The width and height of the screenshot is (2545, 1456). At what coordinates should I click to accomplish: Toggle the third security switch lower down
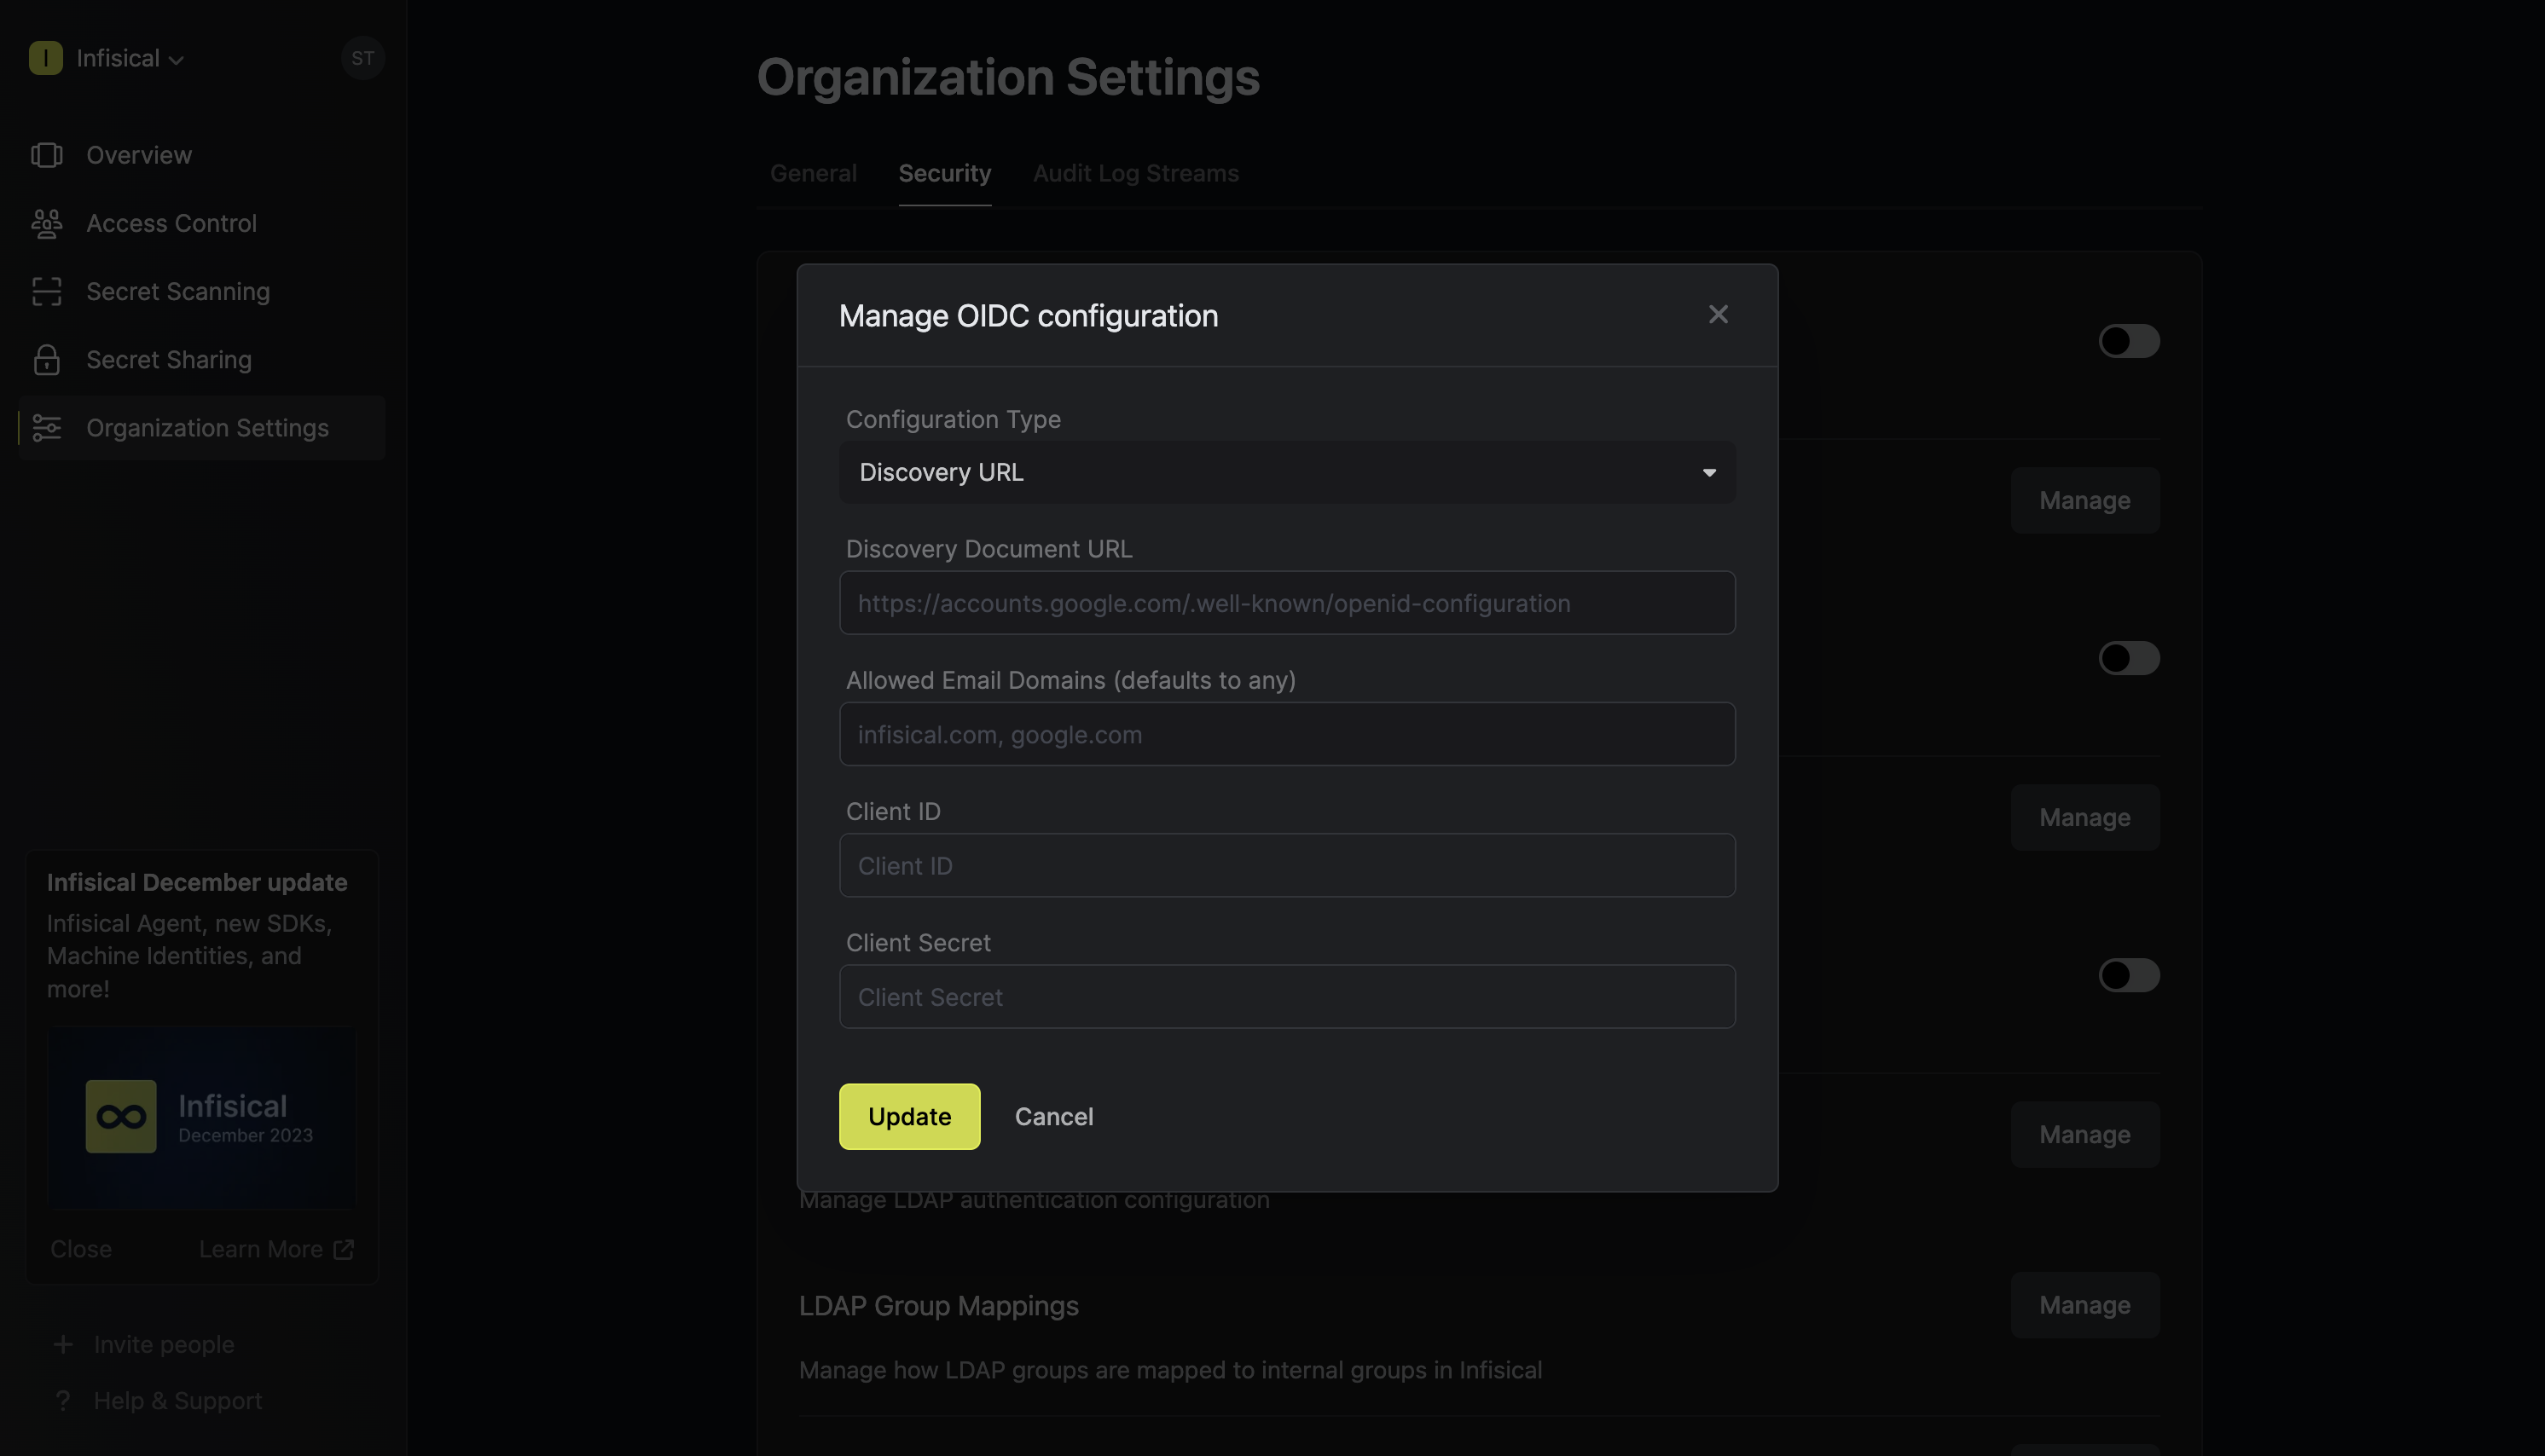tap(2129, 975)
